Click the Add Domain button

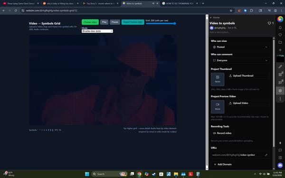point(223,164)
